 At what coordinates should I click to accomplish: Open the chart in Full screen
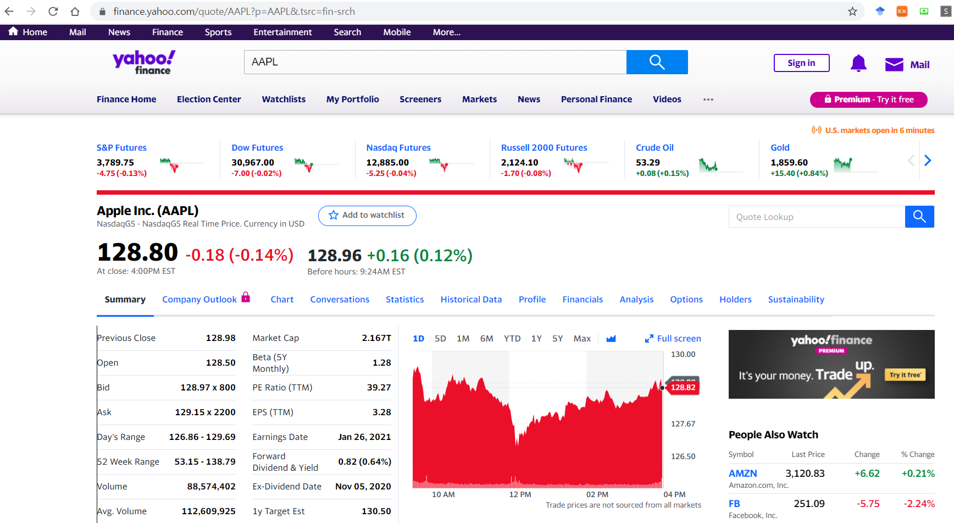pos(673,339)
